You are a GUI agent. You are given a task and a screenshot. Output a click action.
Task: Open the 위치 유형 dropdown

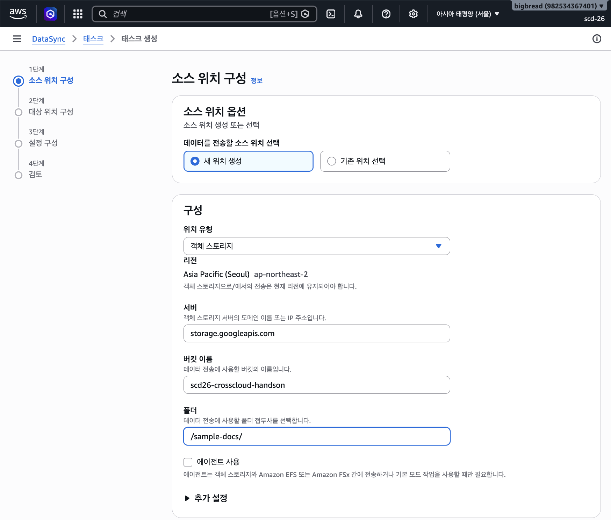point(317,246)
